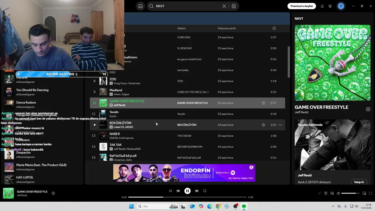
Task: Skip to the previous track
Action: 178,191
